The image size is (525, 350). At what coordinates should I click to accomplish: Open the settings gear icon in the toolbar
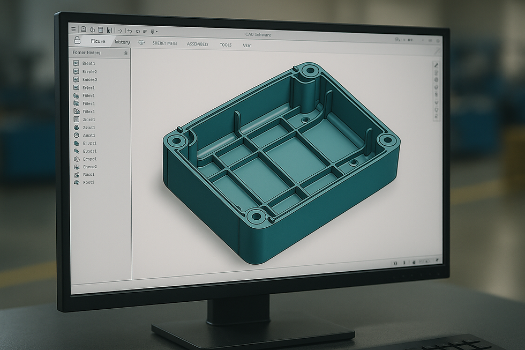point(152,31)
